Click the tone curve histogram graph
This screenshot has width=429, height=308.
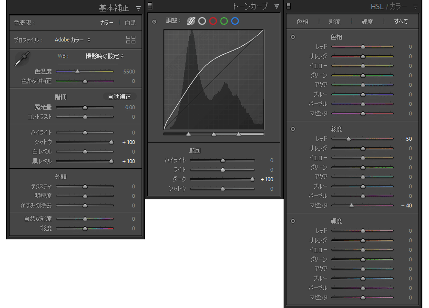pyautogui.click(x=214, y=80)
